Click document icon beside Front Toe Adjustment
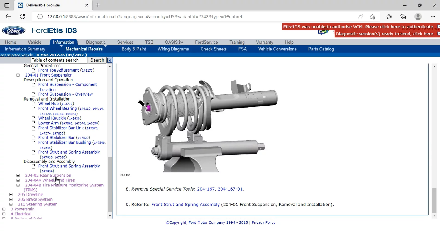The height and width of the screenshot is (231, 440). tap(33, 70)
